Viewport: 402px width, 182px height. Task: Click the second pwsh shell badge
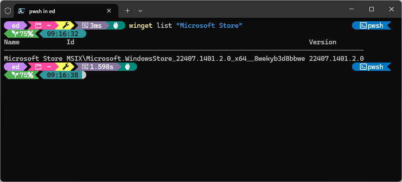click(372, 67)
